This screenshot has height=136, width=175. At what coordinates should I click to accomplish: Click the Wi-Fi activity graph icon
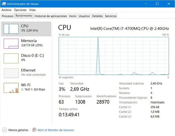[11, 88]
